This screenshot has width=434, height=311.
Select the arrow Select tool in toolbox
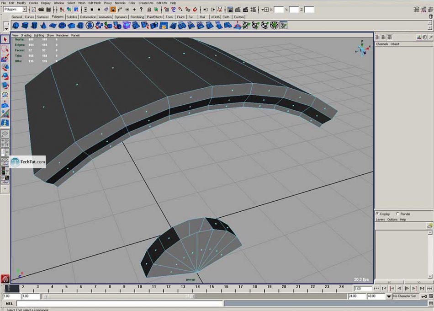[x=5, y=40]
